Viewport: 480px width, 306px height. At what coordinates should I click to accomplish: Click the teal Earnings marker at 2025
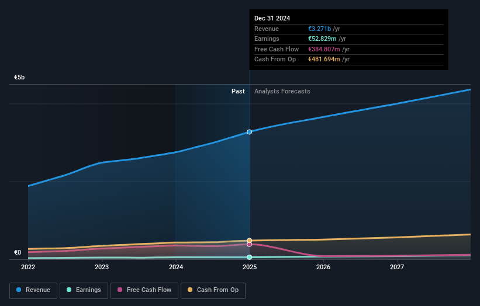coord(250,257)
